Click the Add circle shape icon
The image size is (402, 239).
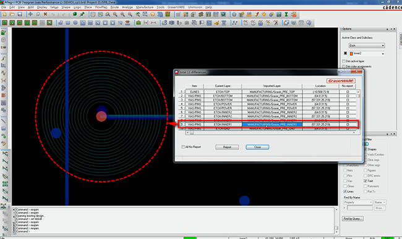pos(75,23)
